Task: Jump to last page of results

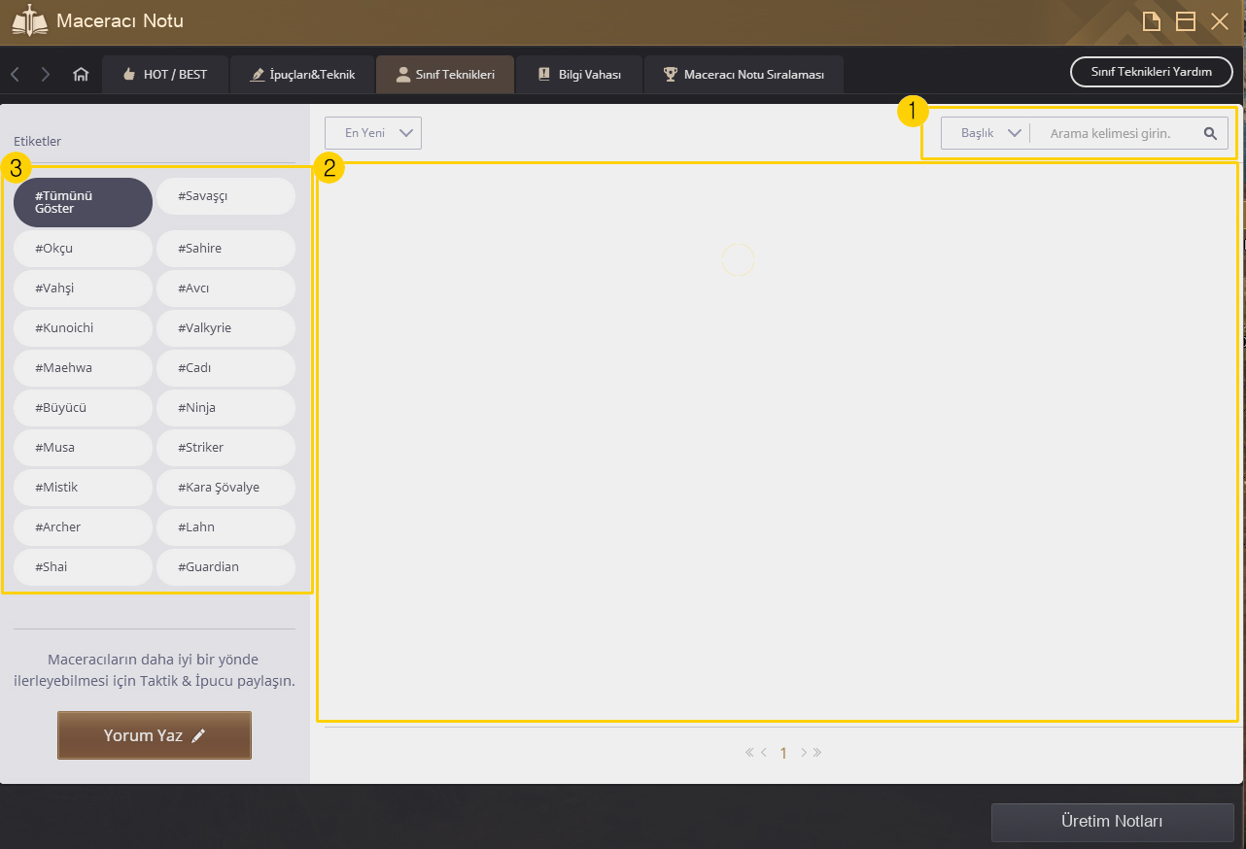Action: 817,752
